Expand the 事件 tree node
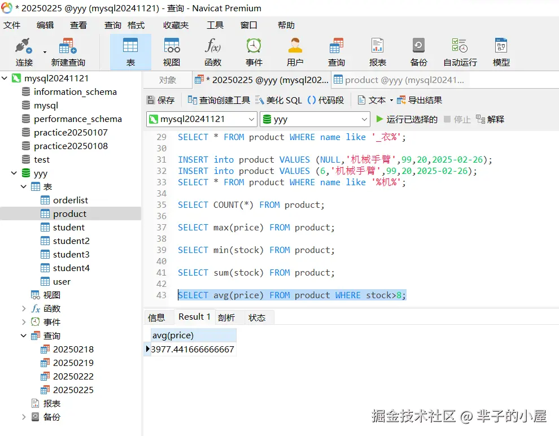The height and width of the screenshot is (436, 559). 24,322
